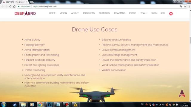The width and height of the screenshot is (191, 107).
Task: Open the PRODUCTS navigation item
Action: click(x=89, y=13)
